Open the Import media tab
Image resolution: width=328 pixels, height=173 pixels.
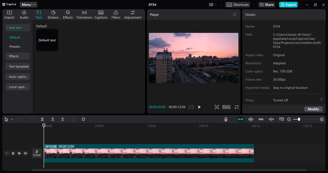[9, 15]
